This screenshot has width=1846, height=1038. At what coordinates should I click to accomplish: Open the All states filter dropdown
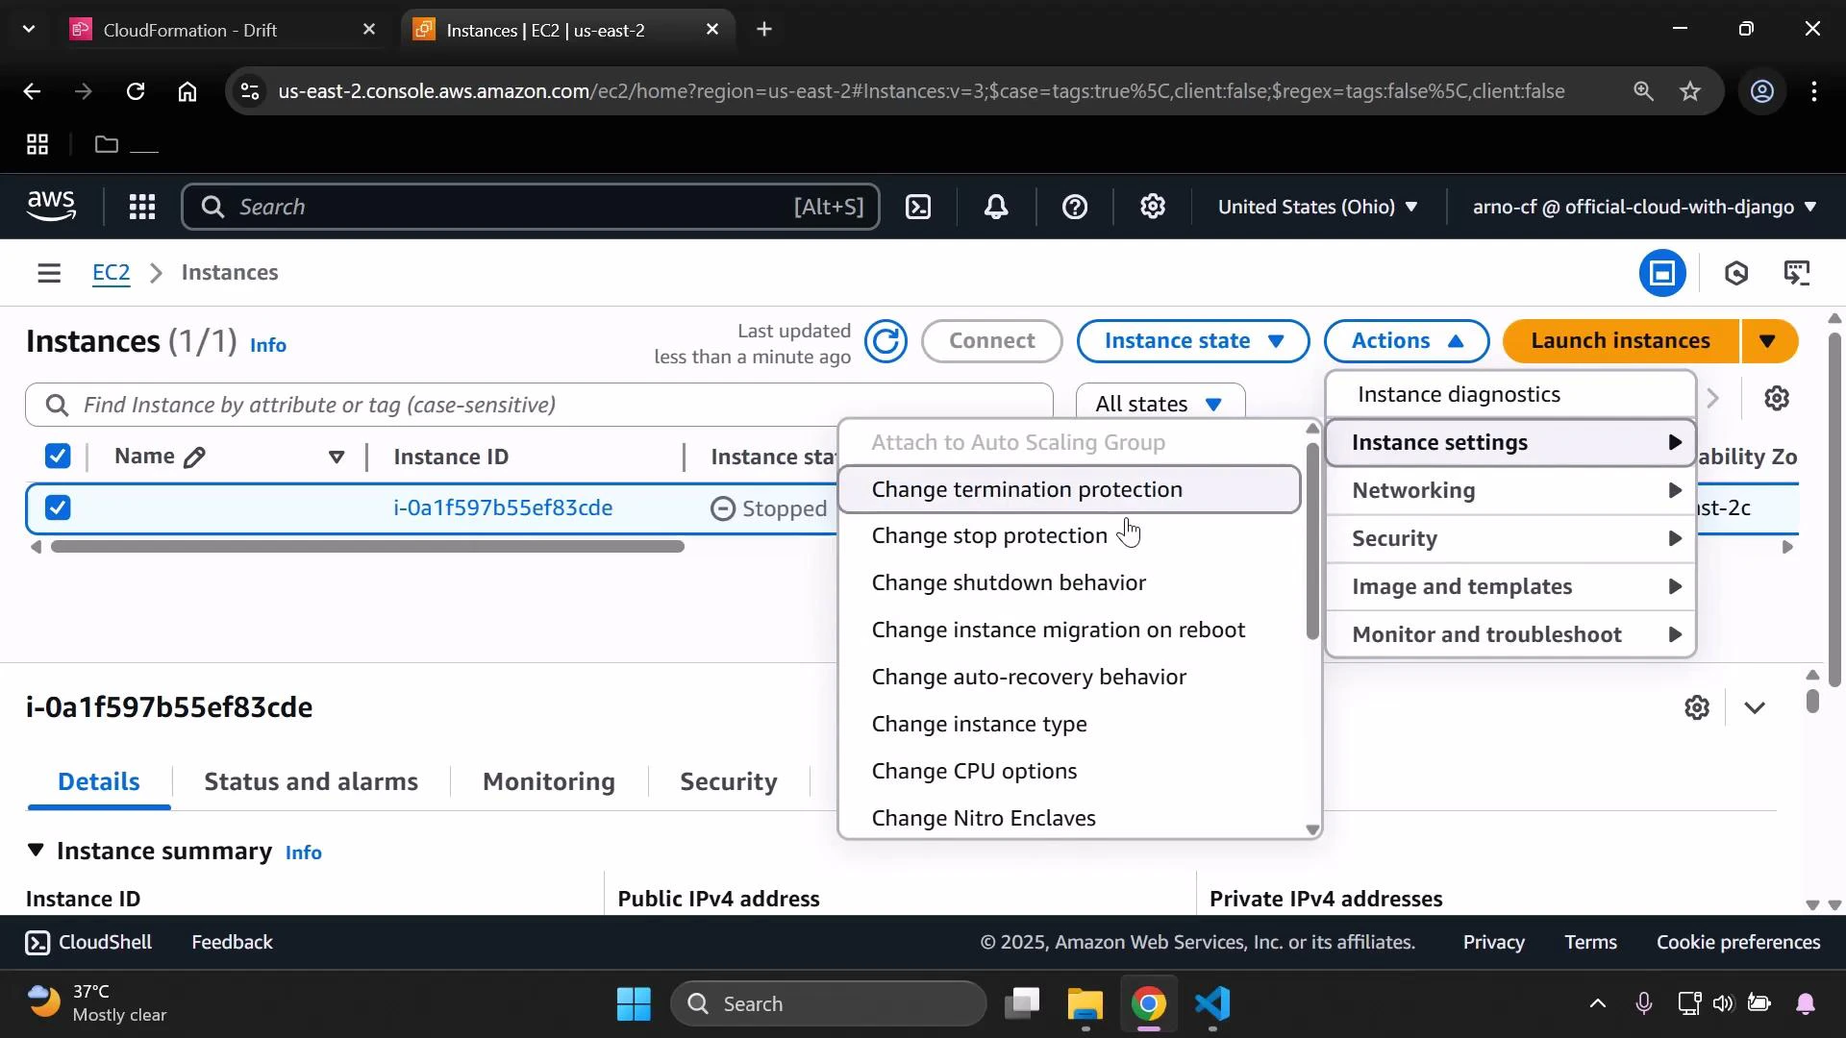[x=1159, y=403]
